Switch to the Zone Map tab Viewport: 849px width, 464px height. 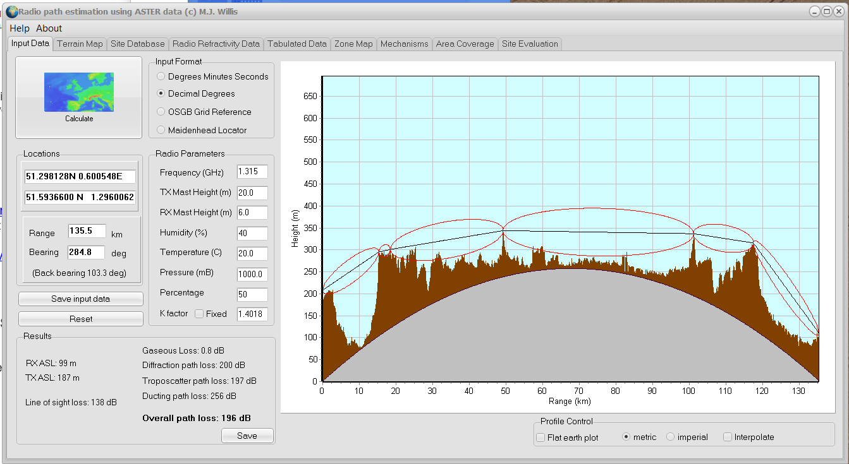353,44
